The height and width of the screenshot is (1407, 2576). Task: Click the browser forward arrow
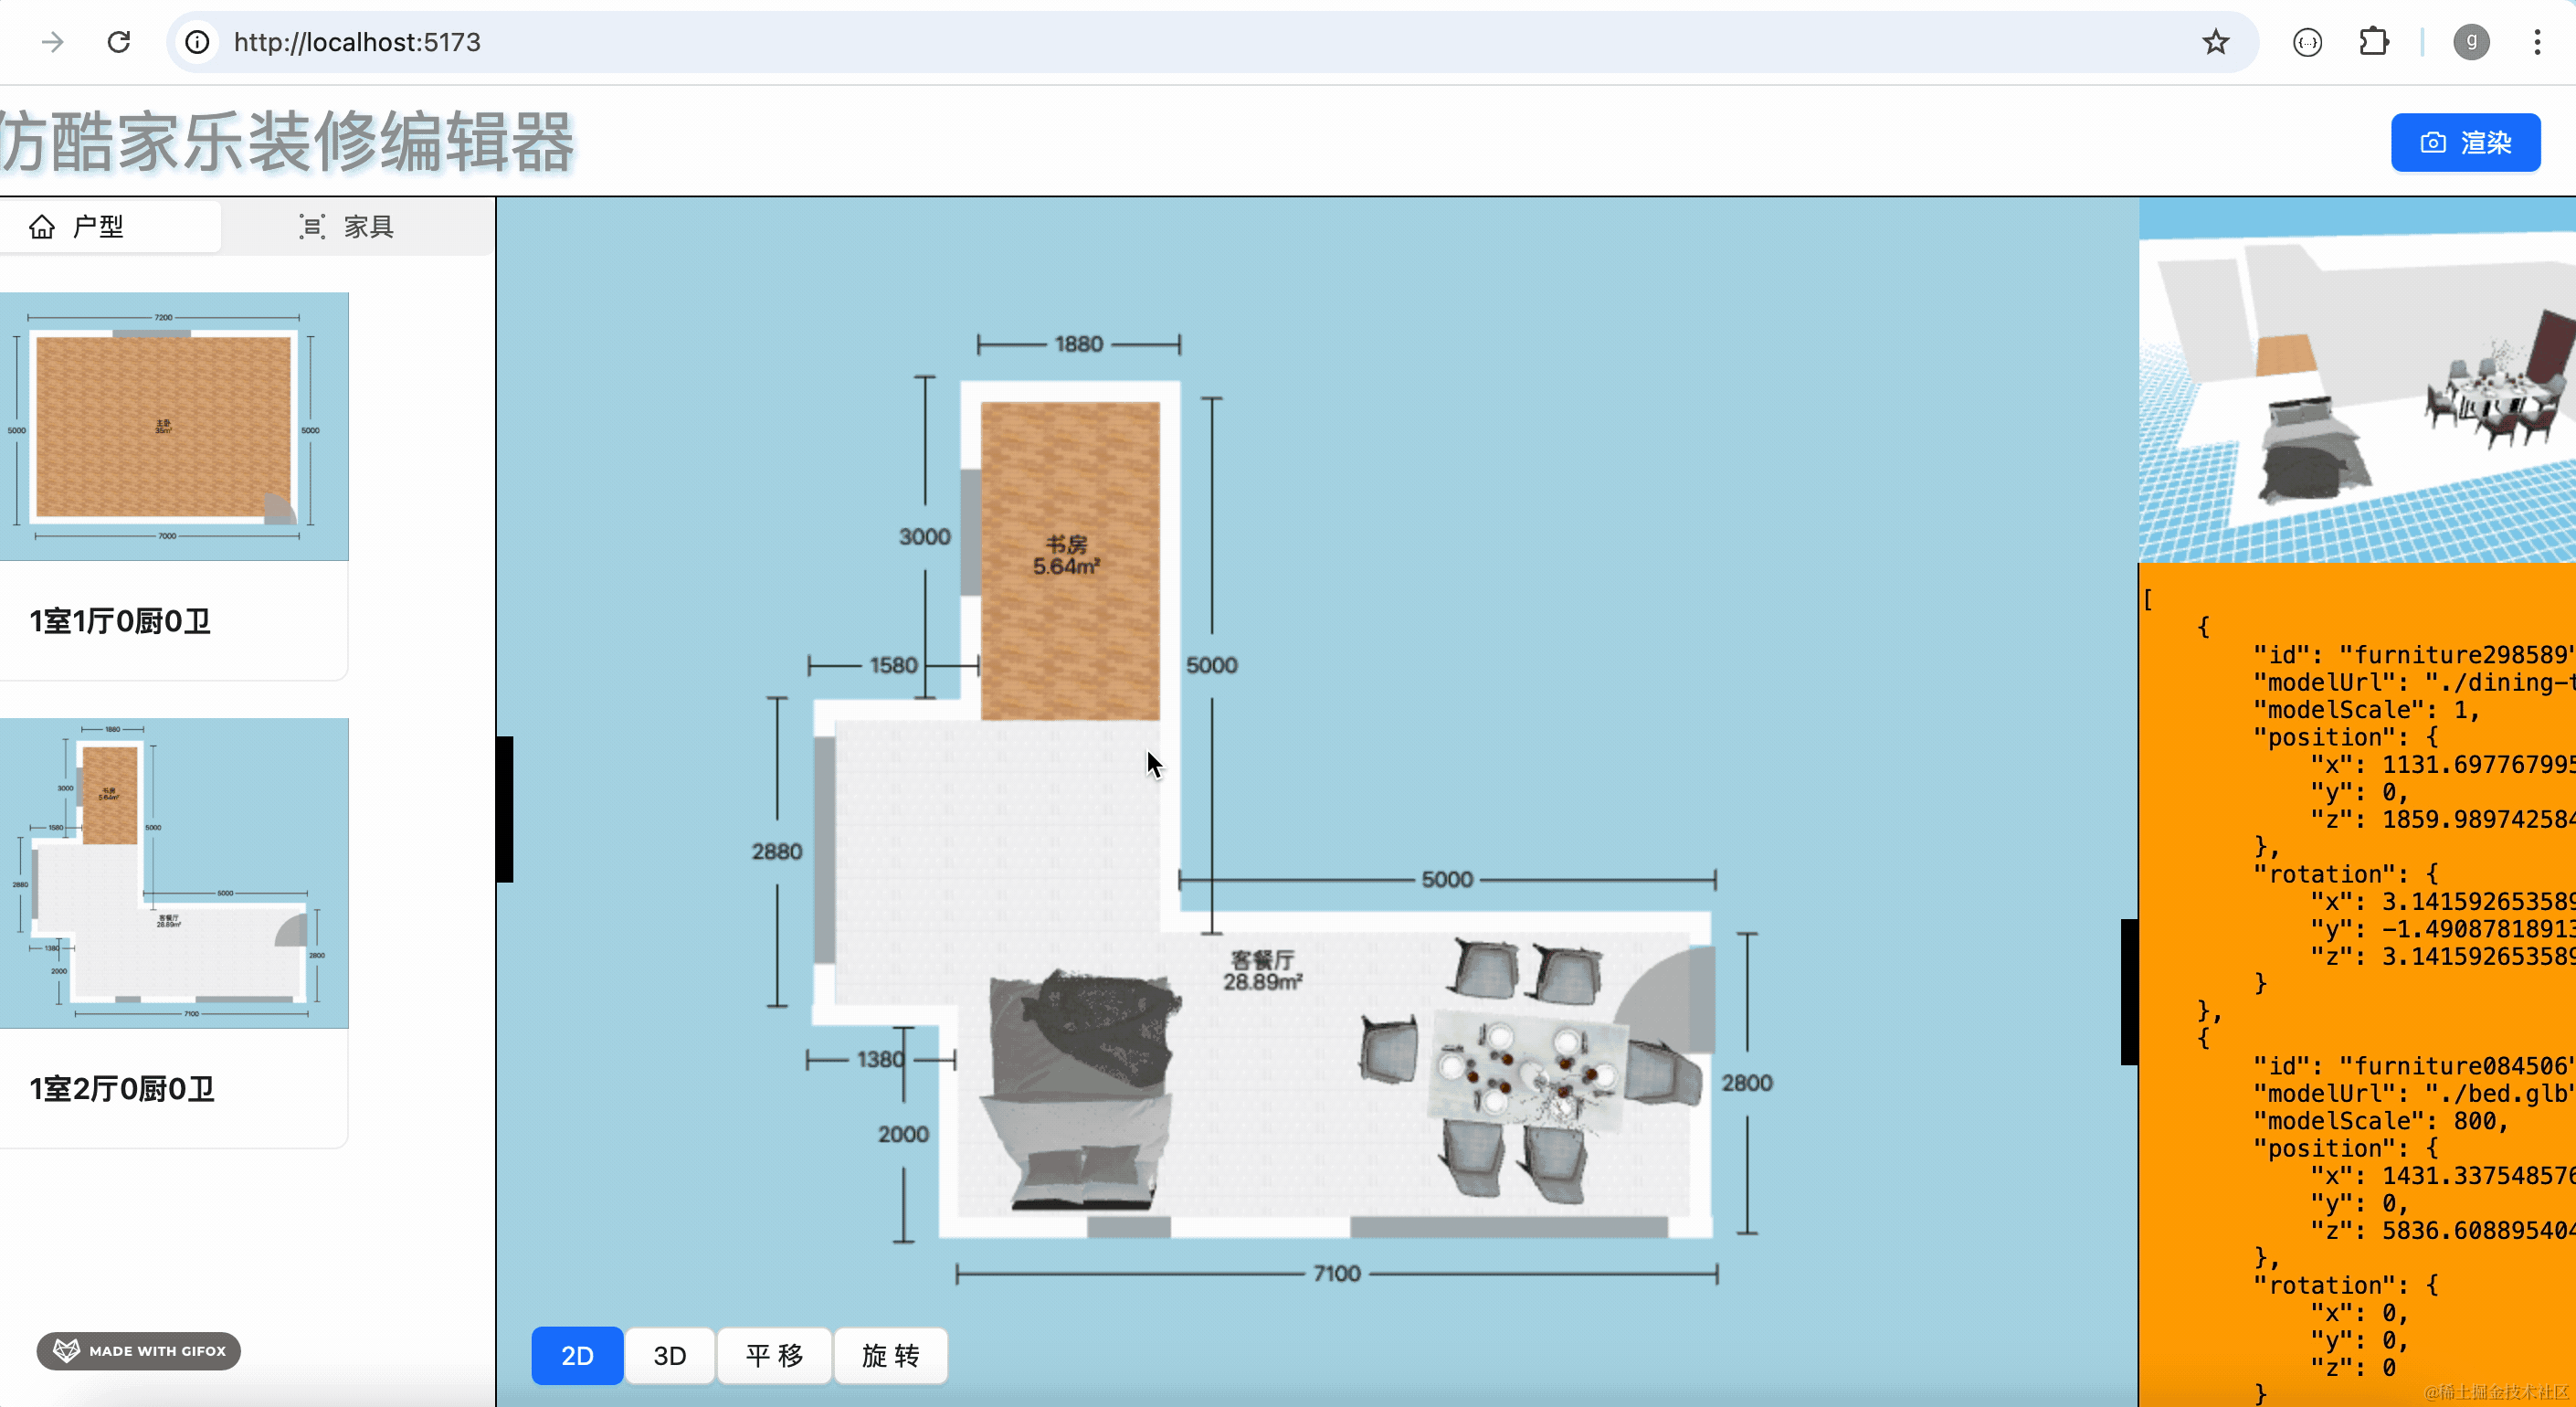53,42
